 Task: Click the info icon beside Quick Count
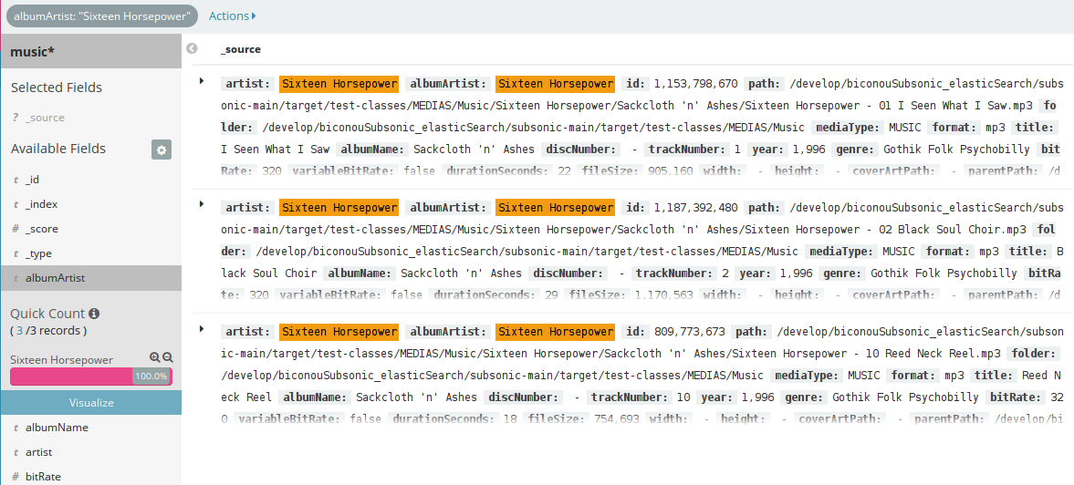pyautogui.click(x=94, y=314)
